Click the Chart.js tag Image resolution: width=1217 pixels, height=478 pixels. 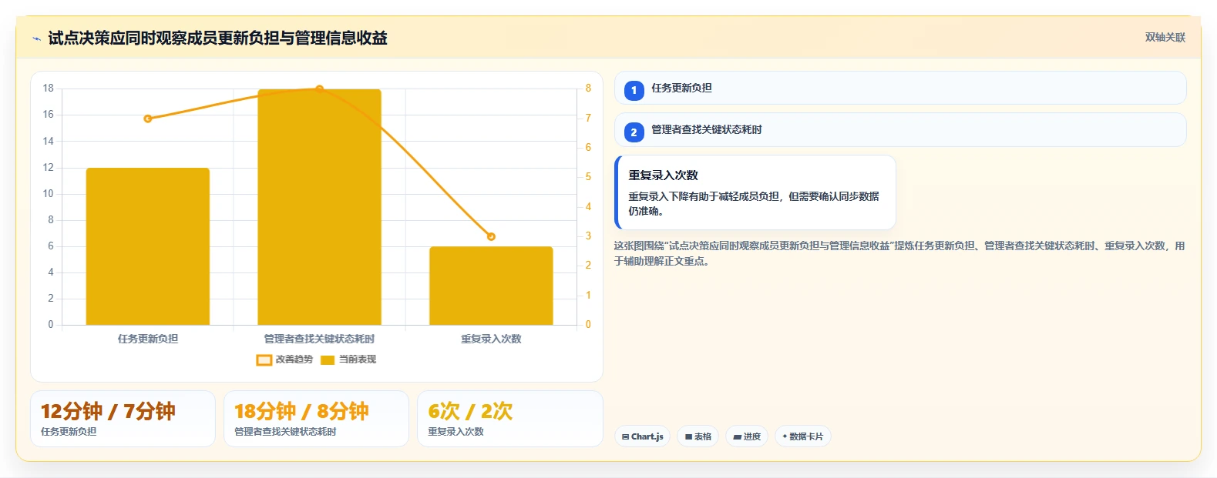(642, 436)
